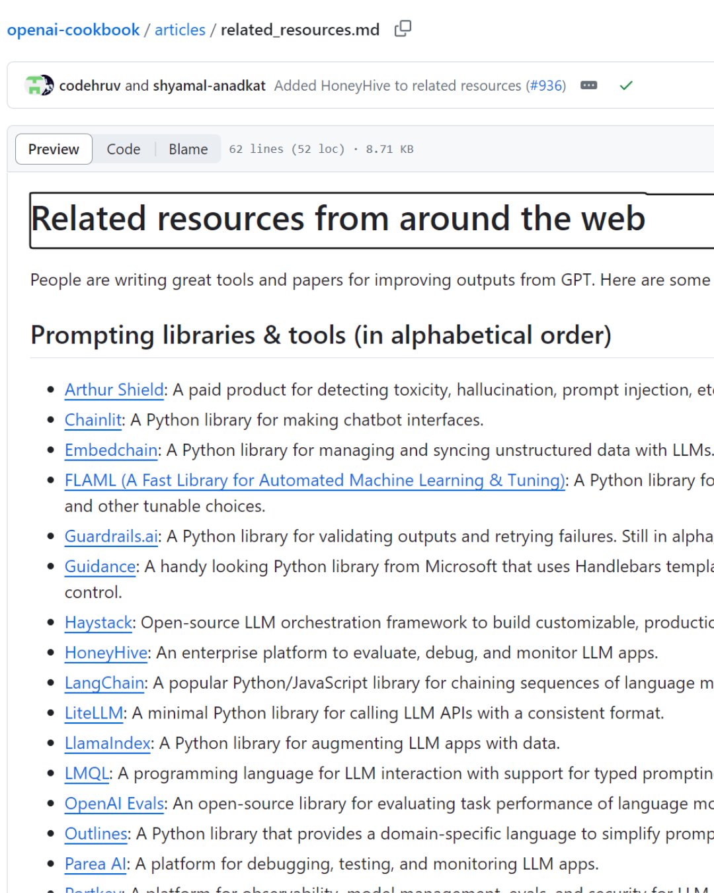Open the LMQL link
This screenshot has height=893, width=714.
pos(87,774)
